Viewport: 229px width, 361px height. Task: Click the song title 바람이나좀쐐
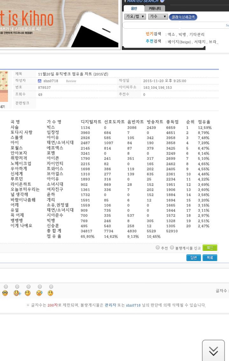coord(23,200)
